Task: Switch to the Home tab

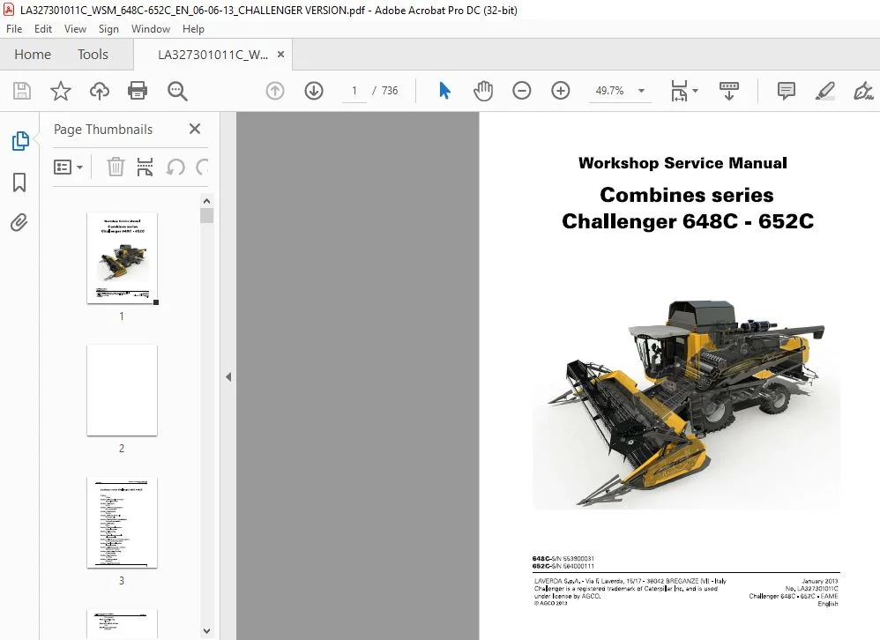Action: (33, 55)
